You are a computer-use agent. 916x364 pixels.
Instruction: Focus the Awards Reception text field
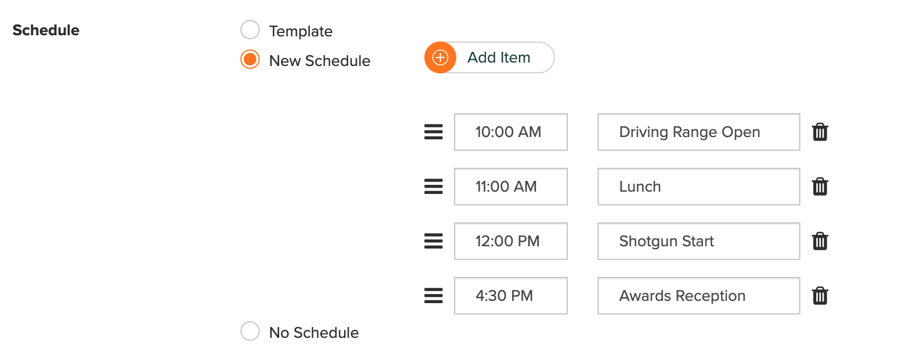[699, 296]
